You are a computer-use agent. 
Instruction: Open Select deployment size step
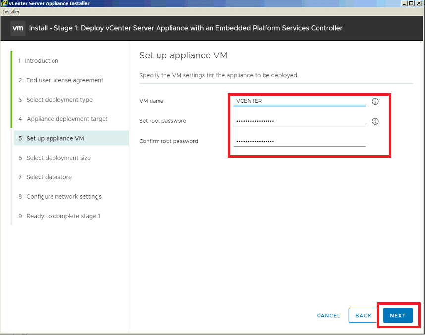pyautogui.click(x=54, y=158)
